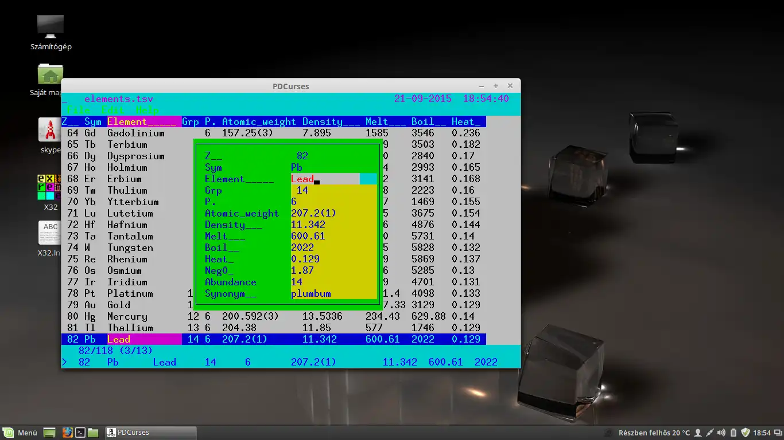784x440 pixels.
Task: Click the Z__ form value 82
Action: [x=302, y=156]
